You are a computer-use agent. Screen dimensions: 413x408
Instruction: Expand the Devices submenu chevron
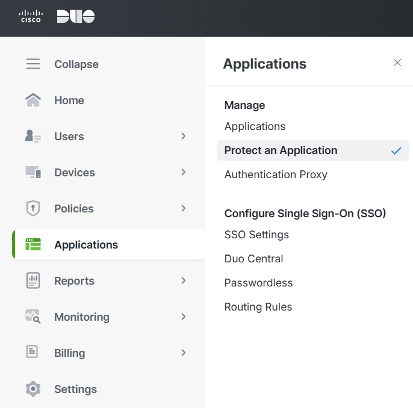tap(184, 172)
